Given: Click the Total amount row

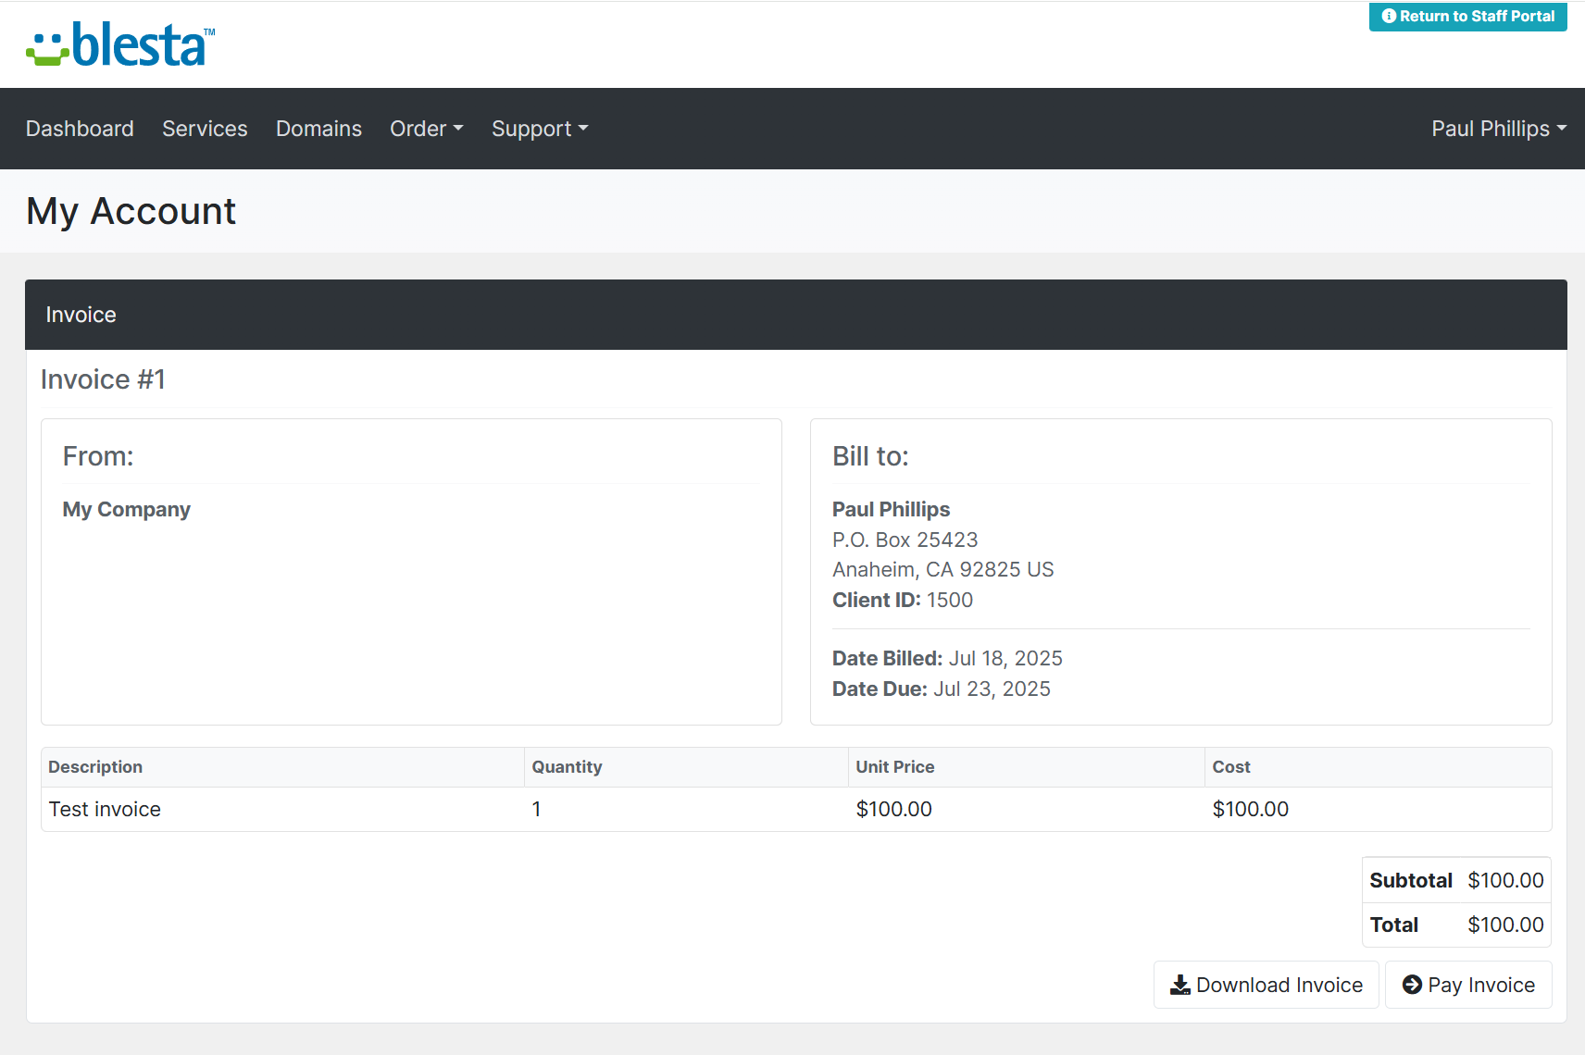Looking at the screenshot, I should point(1456,925).
